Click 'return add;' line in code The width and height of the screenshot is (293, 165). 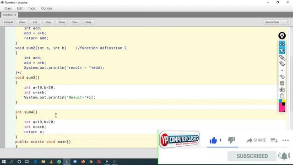pyautogui.click(x=36, y=38)
